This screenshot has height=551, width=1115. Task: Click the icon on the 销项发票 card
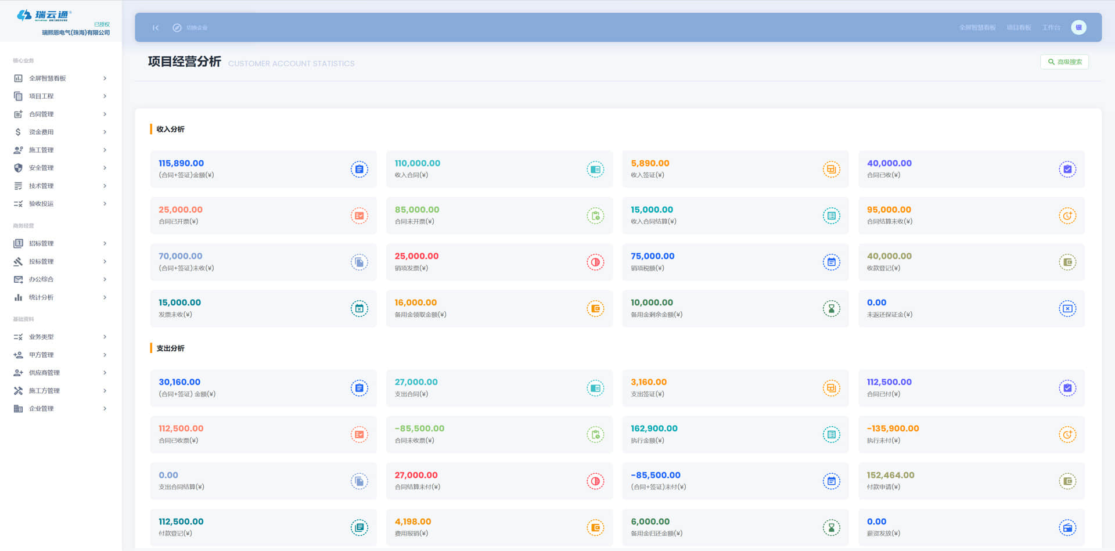[595, 262]
